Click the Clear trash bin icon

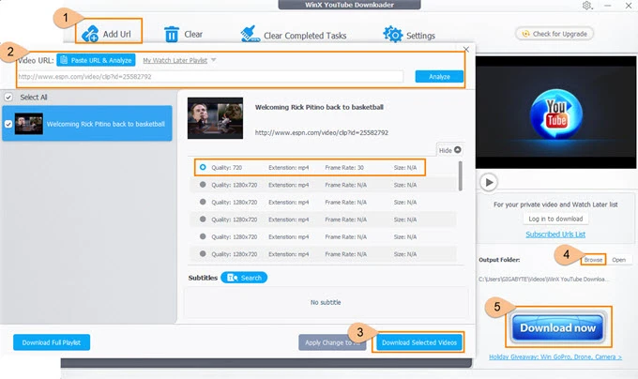172,34
